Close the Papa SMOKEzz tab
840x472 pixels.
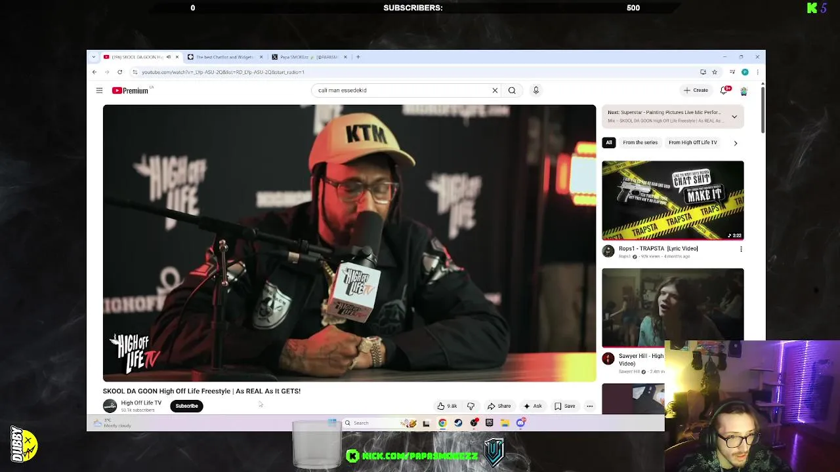point(345,57)
